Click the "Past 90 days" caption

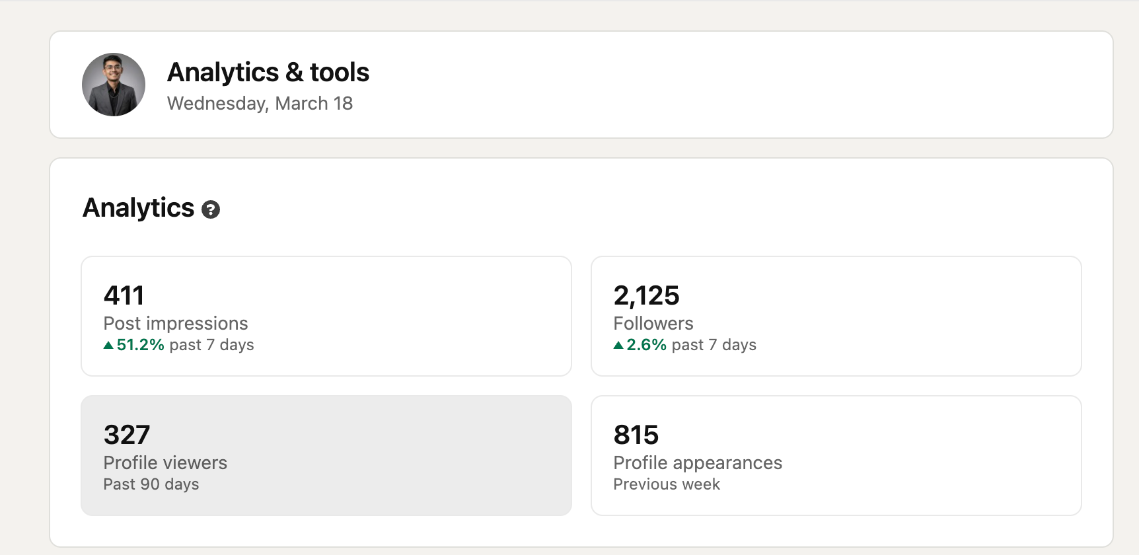[x=151, y=484]
